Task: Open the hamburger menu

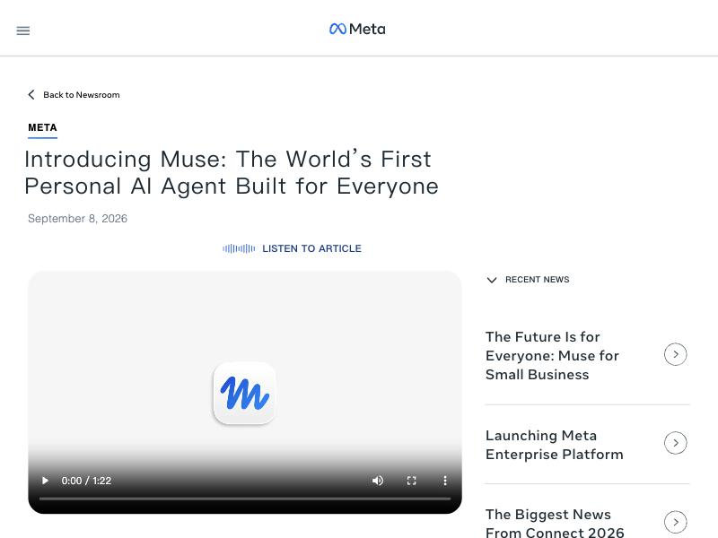Action: 23,30
